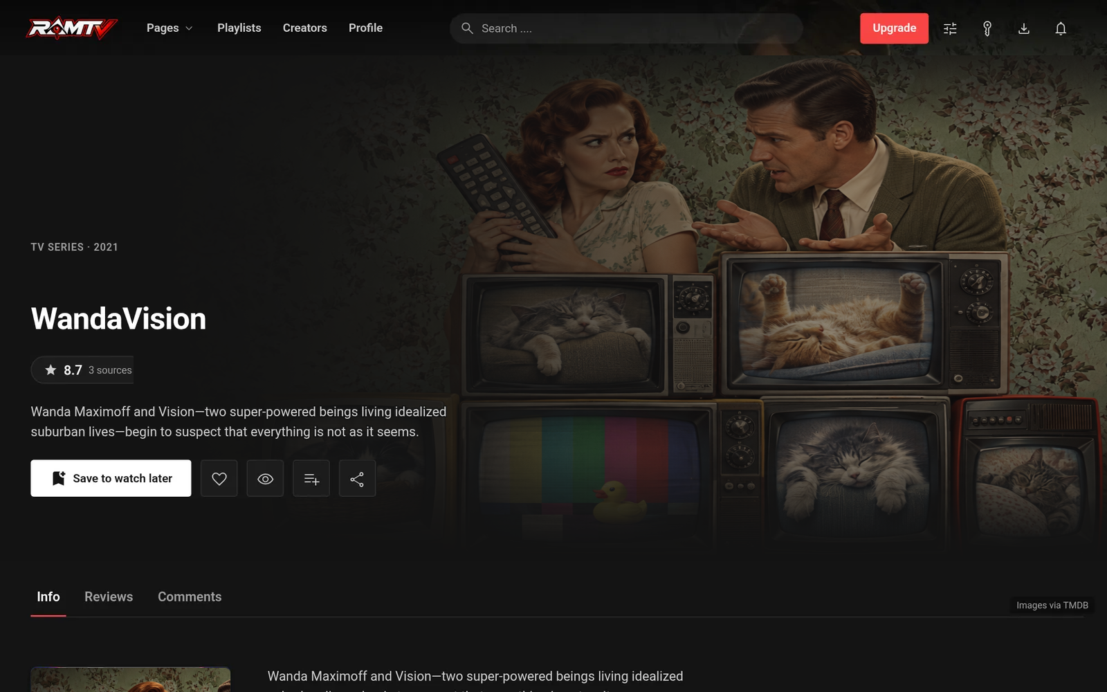Open the Creators page
Image resolution: width=1107 pixels, height=692 pixels.
[305, 28]
